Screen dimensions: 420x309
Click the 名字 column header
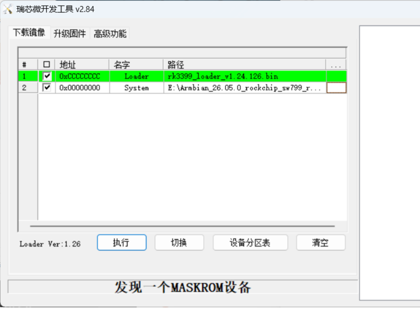[x=136, y=64]
